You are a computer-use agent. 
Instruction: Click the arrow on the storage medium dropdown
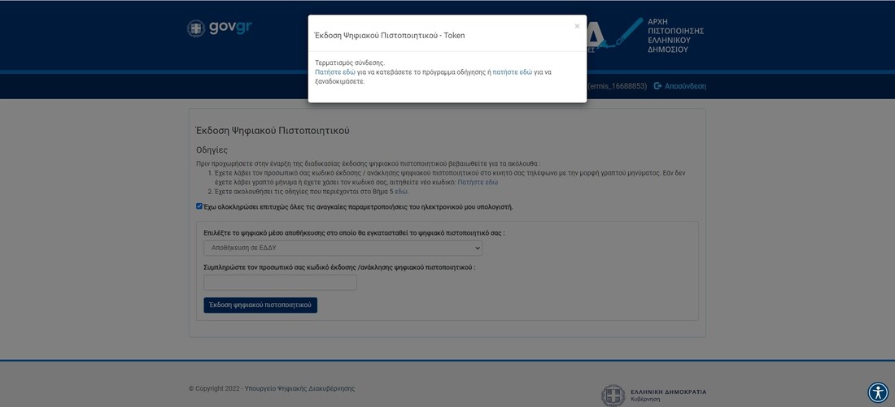click(476, 248)
